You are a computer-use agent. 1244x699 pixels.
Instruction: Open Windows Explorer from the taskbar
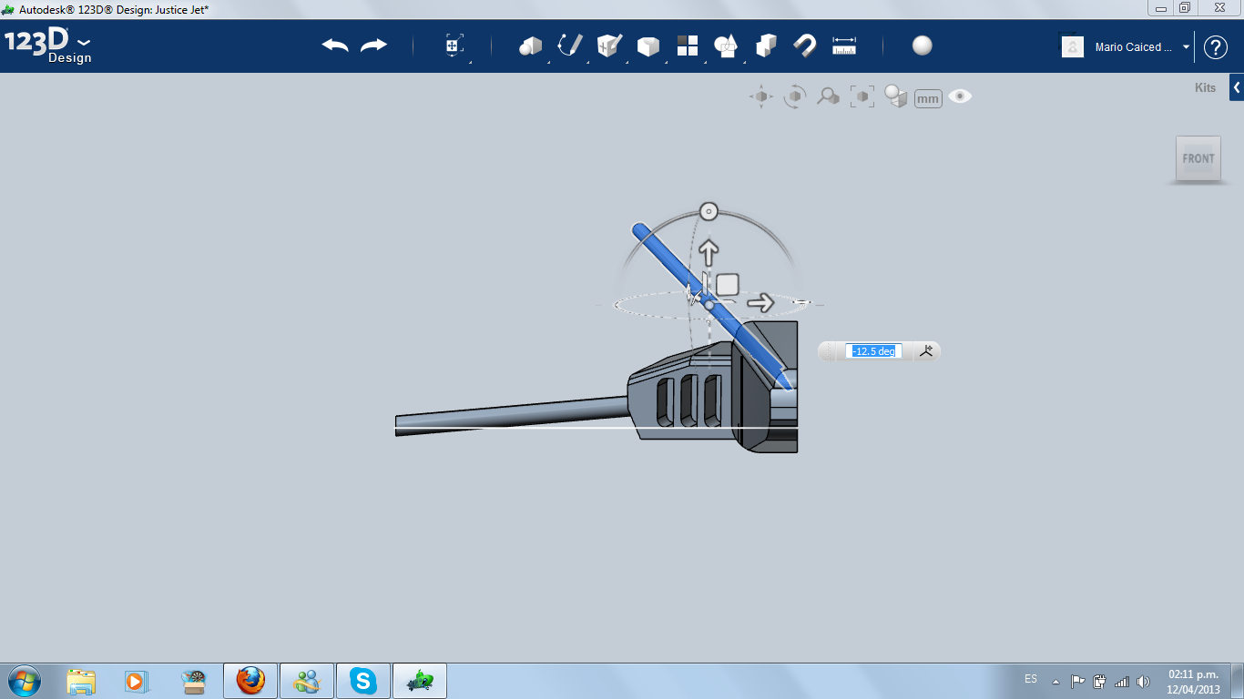(x=81, y=681)
